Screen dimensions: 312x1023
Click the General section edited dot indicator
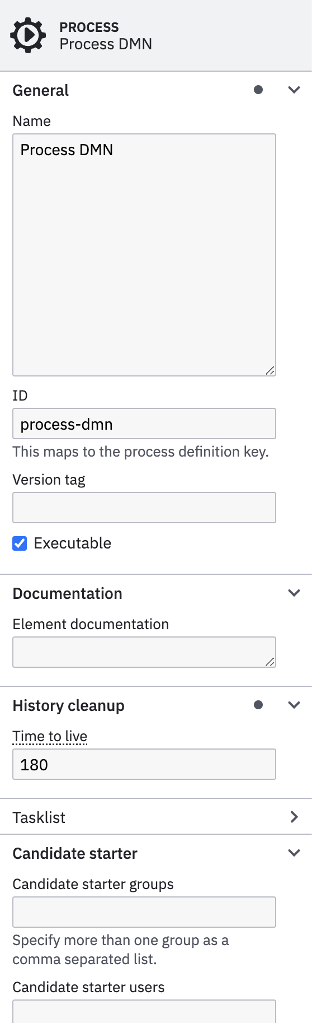pyautogui.click(x=258, y=90)
